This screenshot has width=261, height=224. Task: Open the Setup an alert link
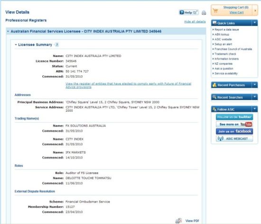coord(223,44)
